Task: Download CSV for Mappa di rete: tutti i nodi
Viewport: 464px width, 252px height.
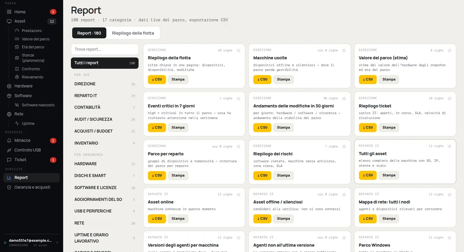Action: coord(368,219)
